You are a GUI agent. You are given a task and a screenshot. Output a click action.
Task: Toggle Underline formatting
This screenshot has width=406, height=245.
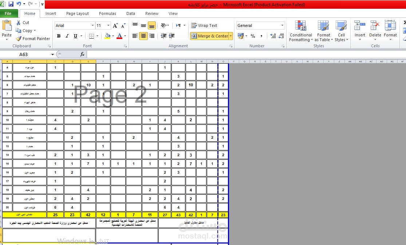[75, 36]
